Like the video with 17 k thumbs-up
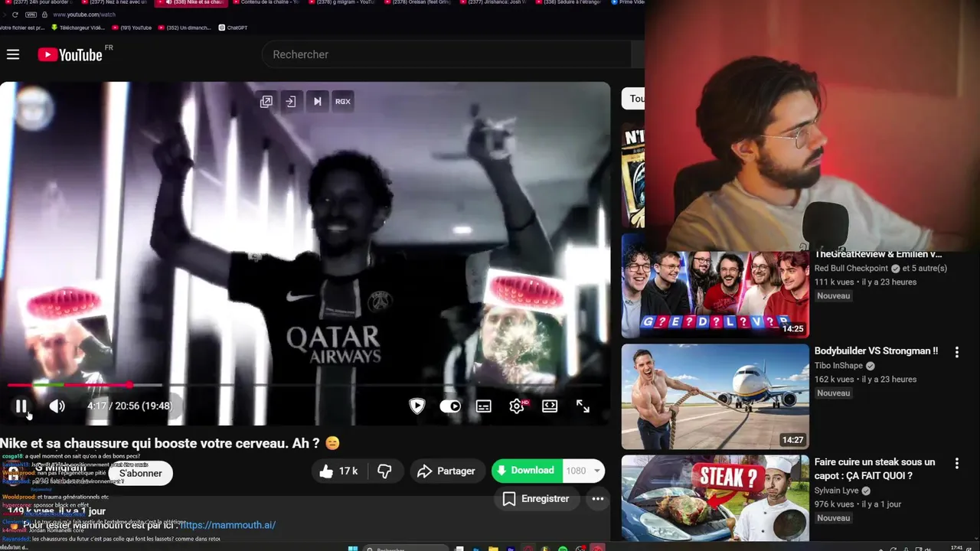980x551 pixels. 339,471
